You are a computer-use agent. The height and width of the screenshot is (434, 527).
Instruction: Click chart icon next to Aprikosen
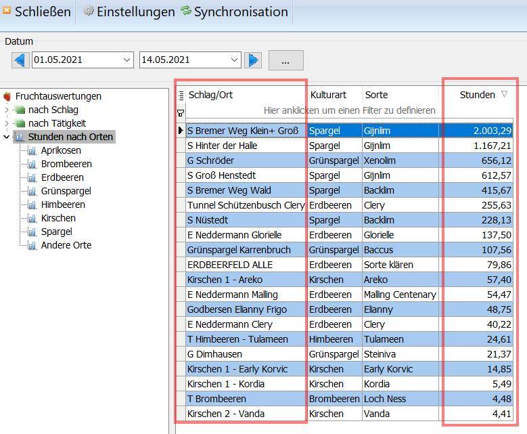coord(32,151)
